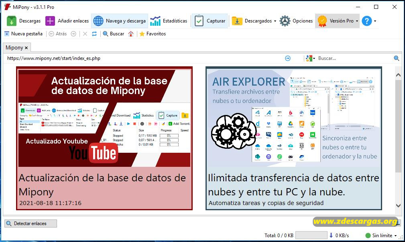Click the search magnifier at address bar
This screenshot has height=242, width=405.
pos(397,58)
